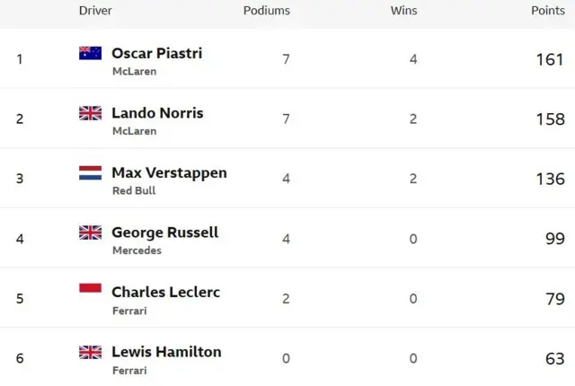Image resolution: width=575 pixels, height=386 pixels.
Task: Click the Dutch flag beside Max Verstappen
Action: pos(90,173)
